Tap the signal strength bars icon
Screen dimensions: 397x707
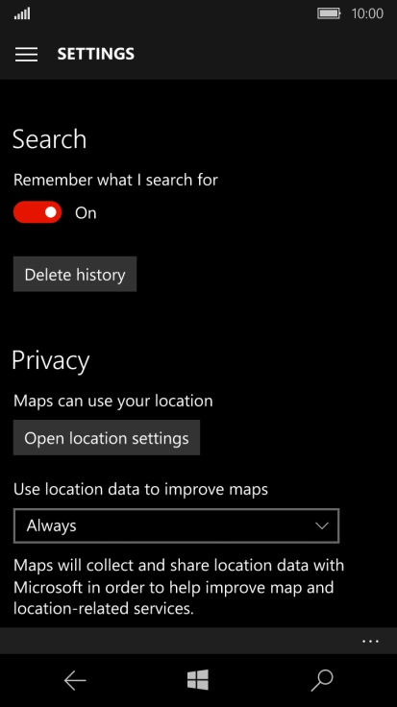click(22, 14)
